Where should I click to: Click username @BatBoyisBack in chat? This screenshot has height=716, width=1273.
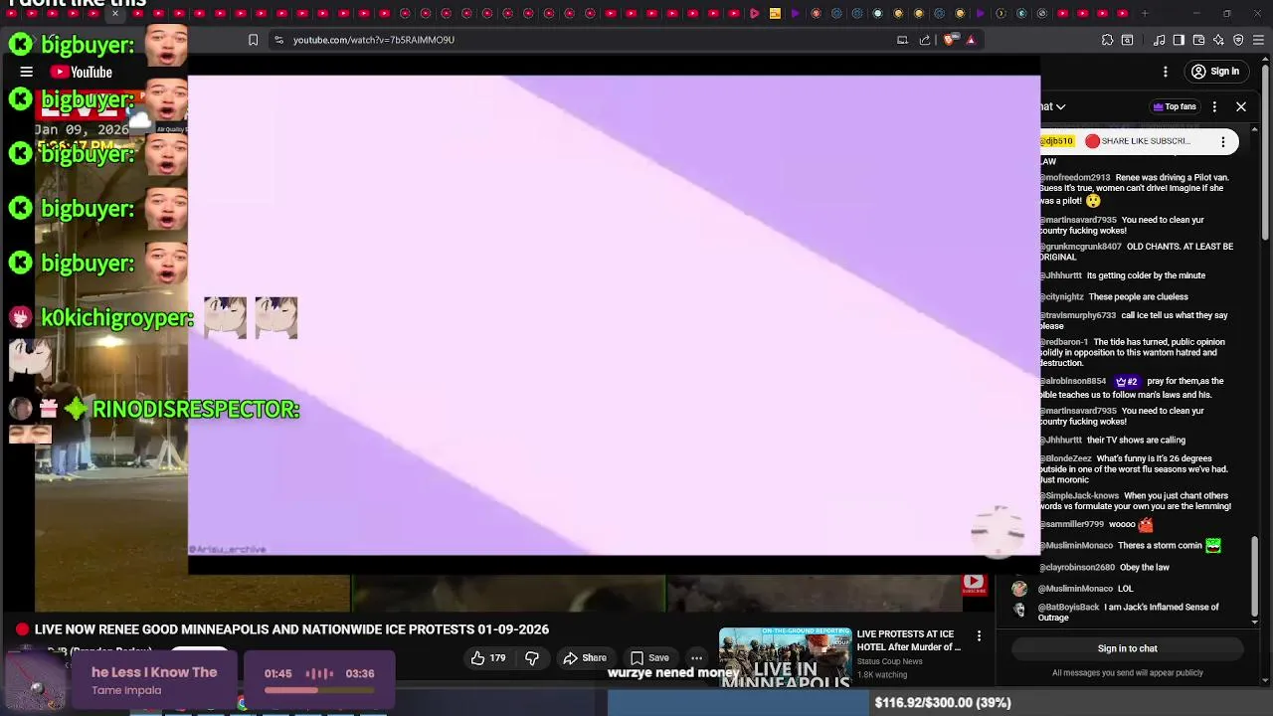pyautogui.click(x=1069, y=607)
